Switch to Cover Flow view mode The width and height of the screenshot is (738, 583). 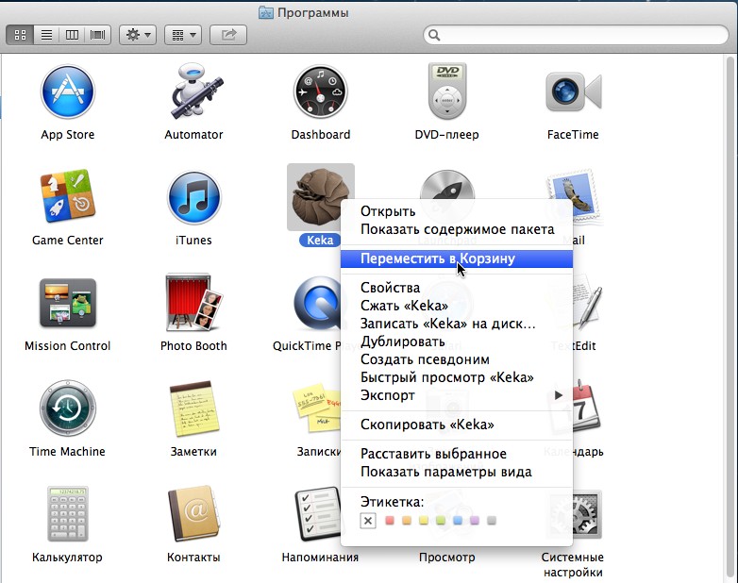(x=97, y=35)
